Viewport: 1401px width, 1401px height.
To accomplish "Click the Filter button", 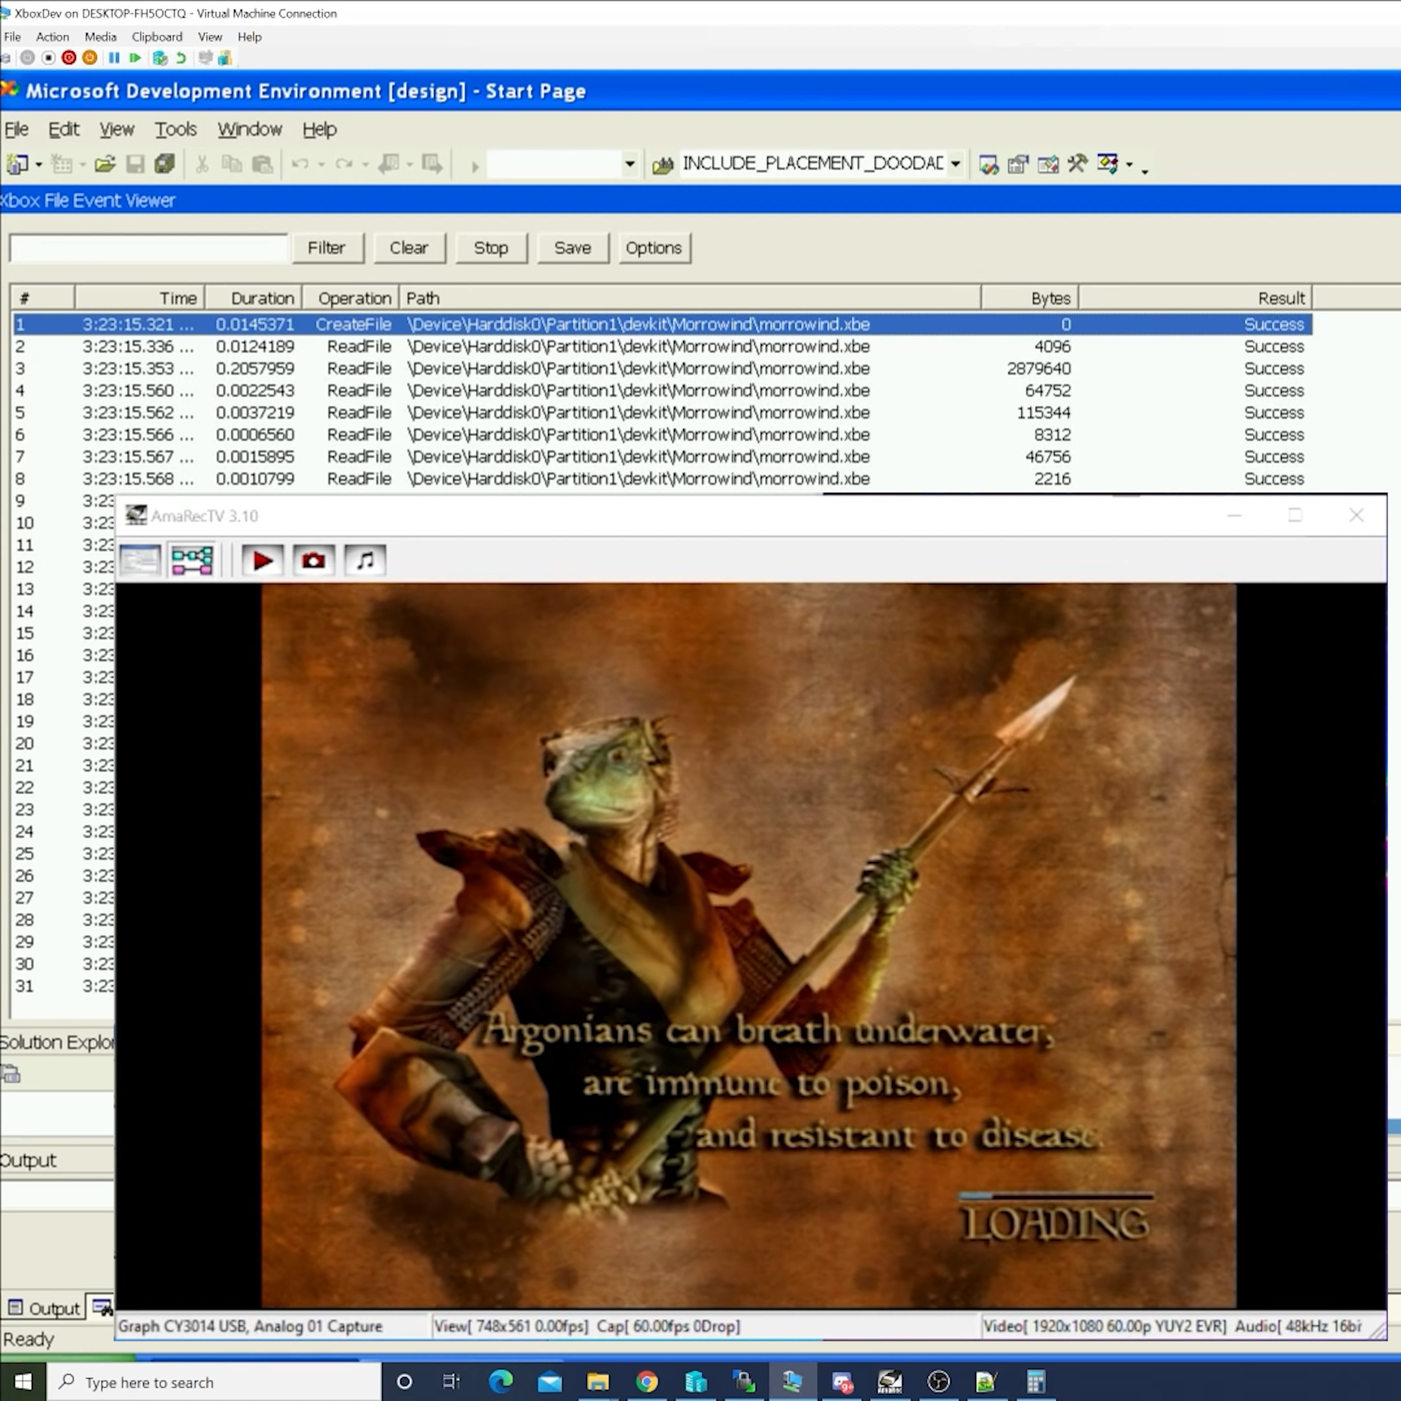I will (326, 248).
